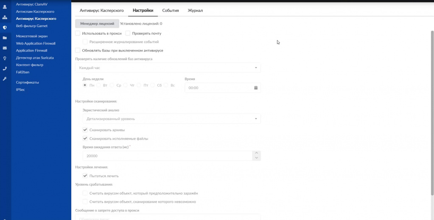Open Контент-фильтр in sidebar
This screenshot has height=220, width=434.
[x=30, y=65]
